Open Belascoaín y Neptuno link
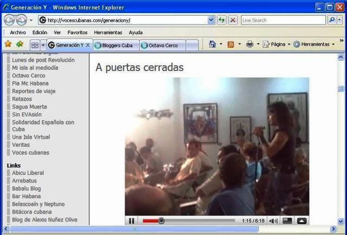This screenshot has width=347, height=235. pos(38,204)
